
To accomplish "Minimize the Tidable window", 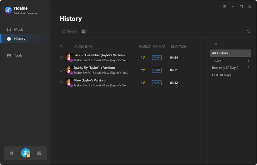I will [233, 7].
